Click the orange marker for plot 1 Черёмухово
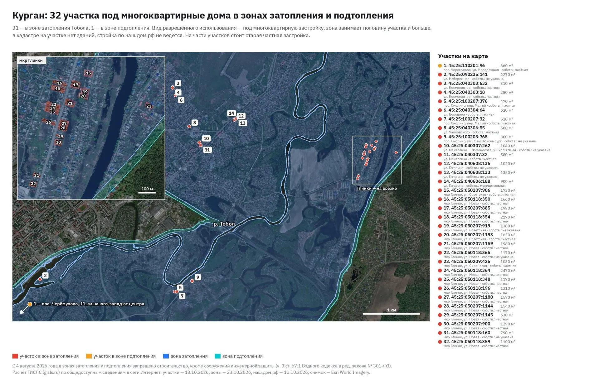The width and height of the screenshot is (599, 380). (x=30, y=304)
